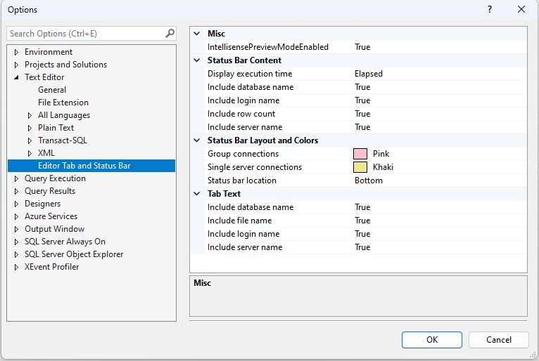The height and width of the screenshot is (361, 539).
Task: Click the Pink group connections swatch
Action: (x=360, y=154)
